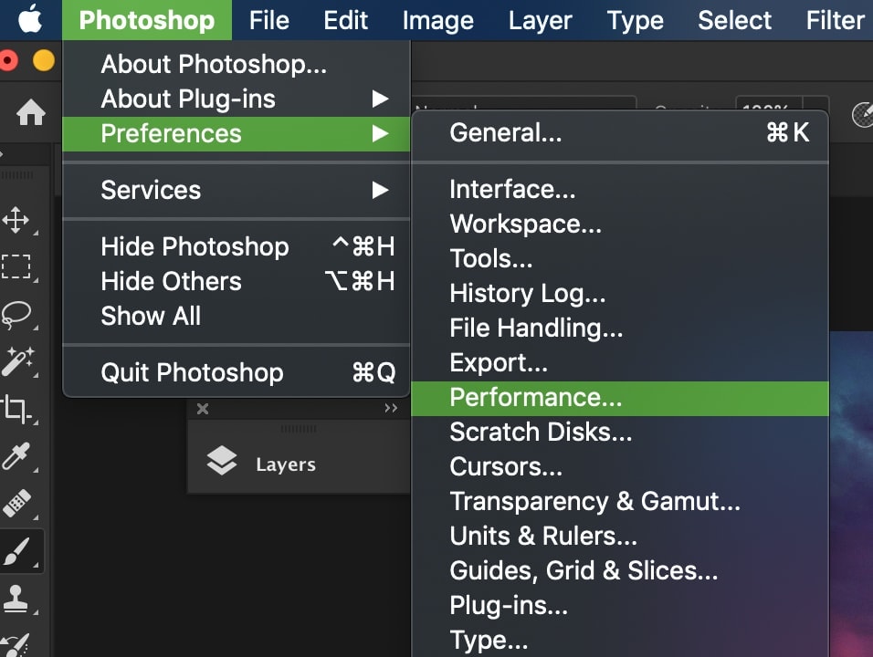873x657 pixels.
Task: Open Interface... preferences
Action: [620, 189]
